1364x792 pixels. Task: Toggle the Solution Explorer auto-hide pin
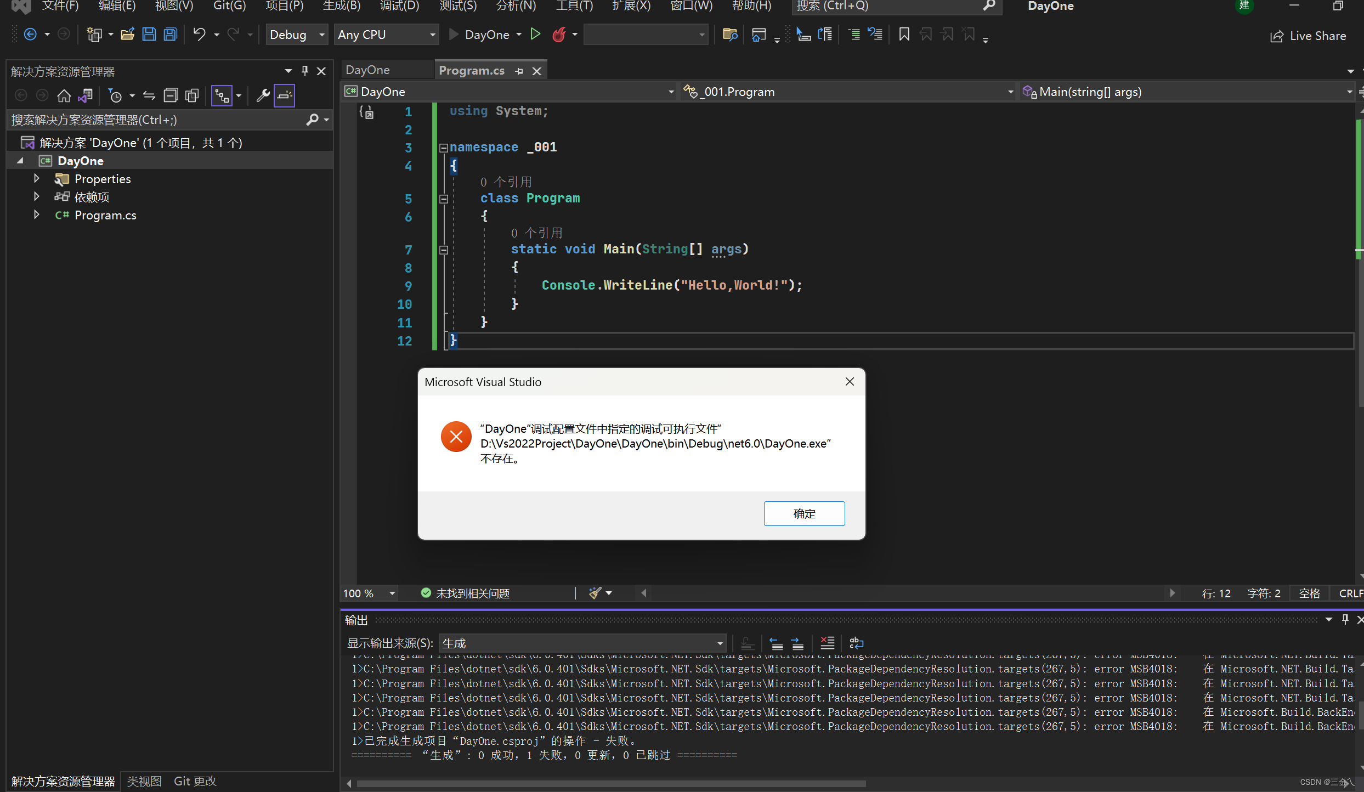(305, 71)
